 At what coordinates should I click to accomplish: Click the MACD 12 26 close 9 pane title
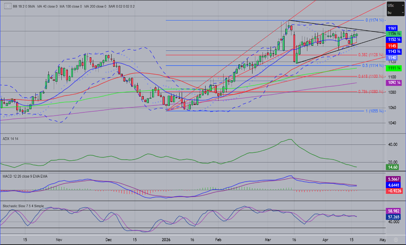(25, 176)
